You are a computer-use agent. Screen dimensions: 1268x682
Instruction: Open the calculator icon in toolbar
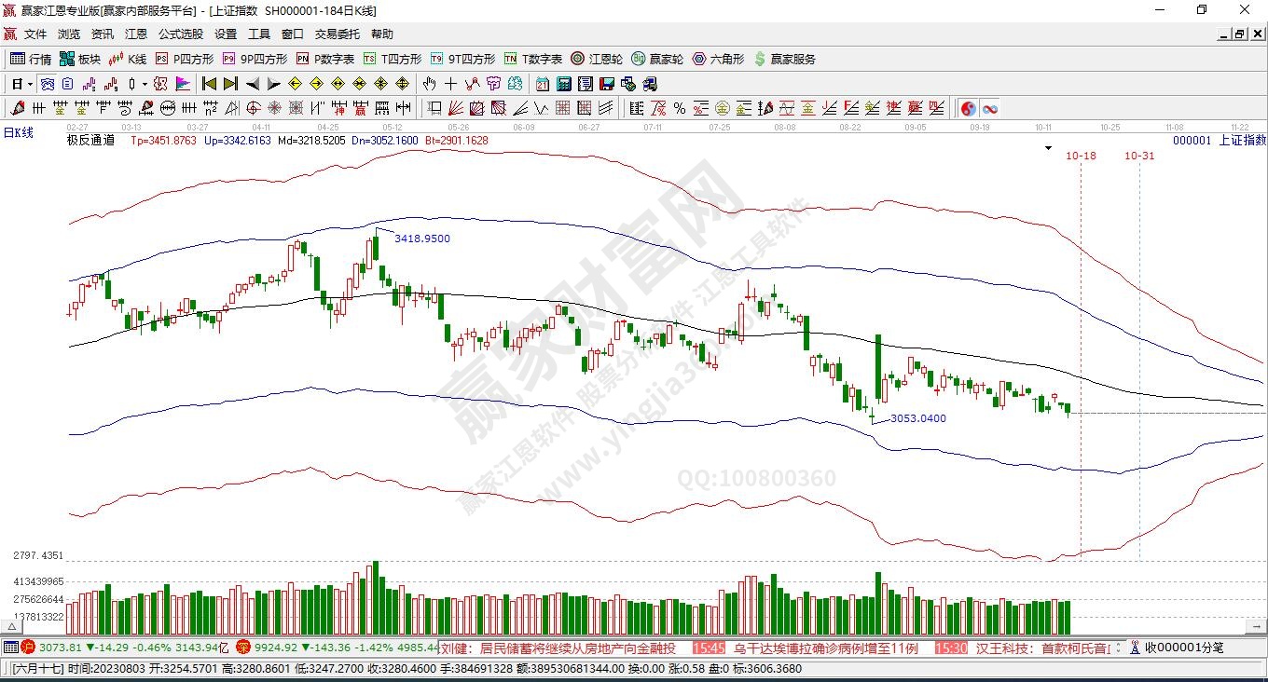[x=563, y=84]
